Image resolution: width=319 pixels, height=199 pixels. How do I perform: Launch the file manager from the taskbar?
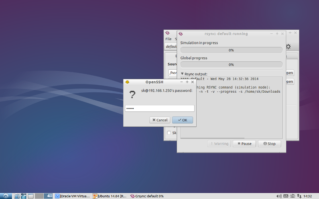pos(17,196)
